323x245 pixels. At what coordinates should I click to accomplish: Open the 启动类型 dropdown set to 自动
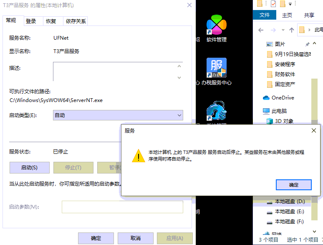118,115
